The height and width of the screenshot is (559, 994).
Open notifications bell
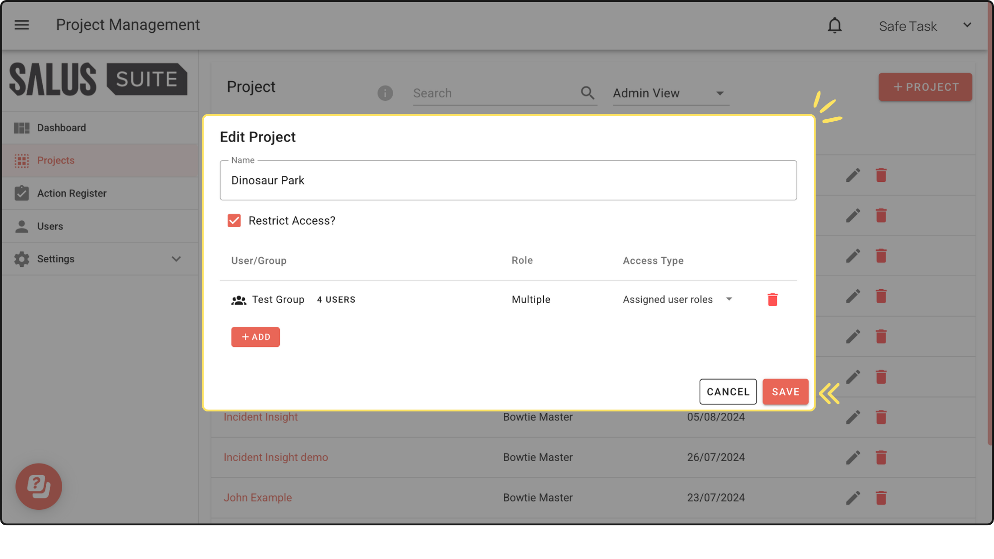pyautogui.click(x=834, y=25)
